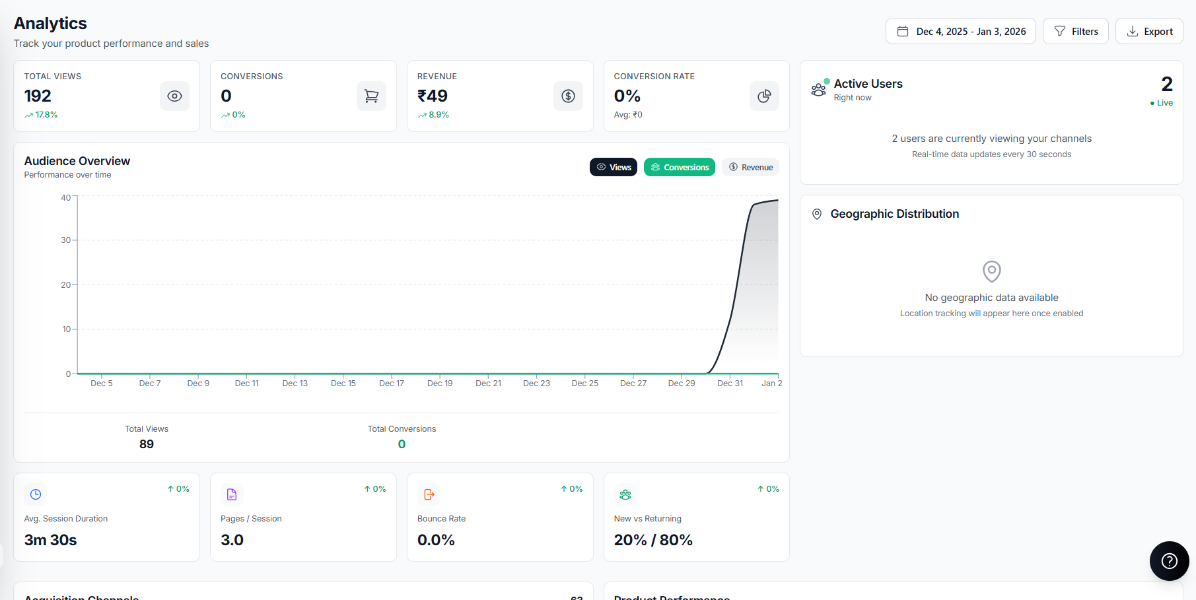Viewport: 1196px width, 600px height.
Task: Click the clock icon on Avg. Session Duration card
Action: (35, 494)
